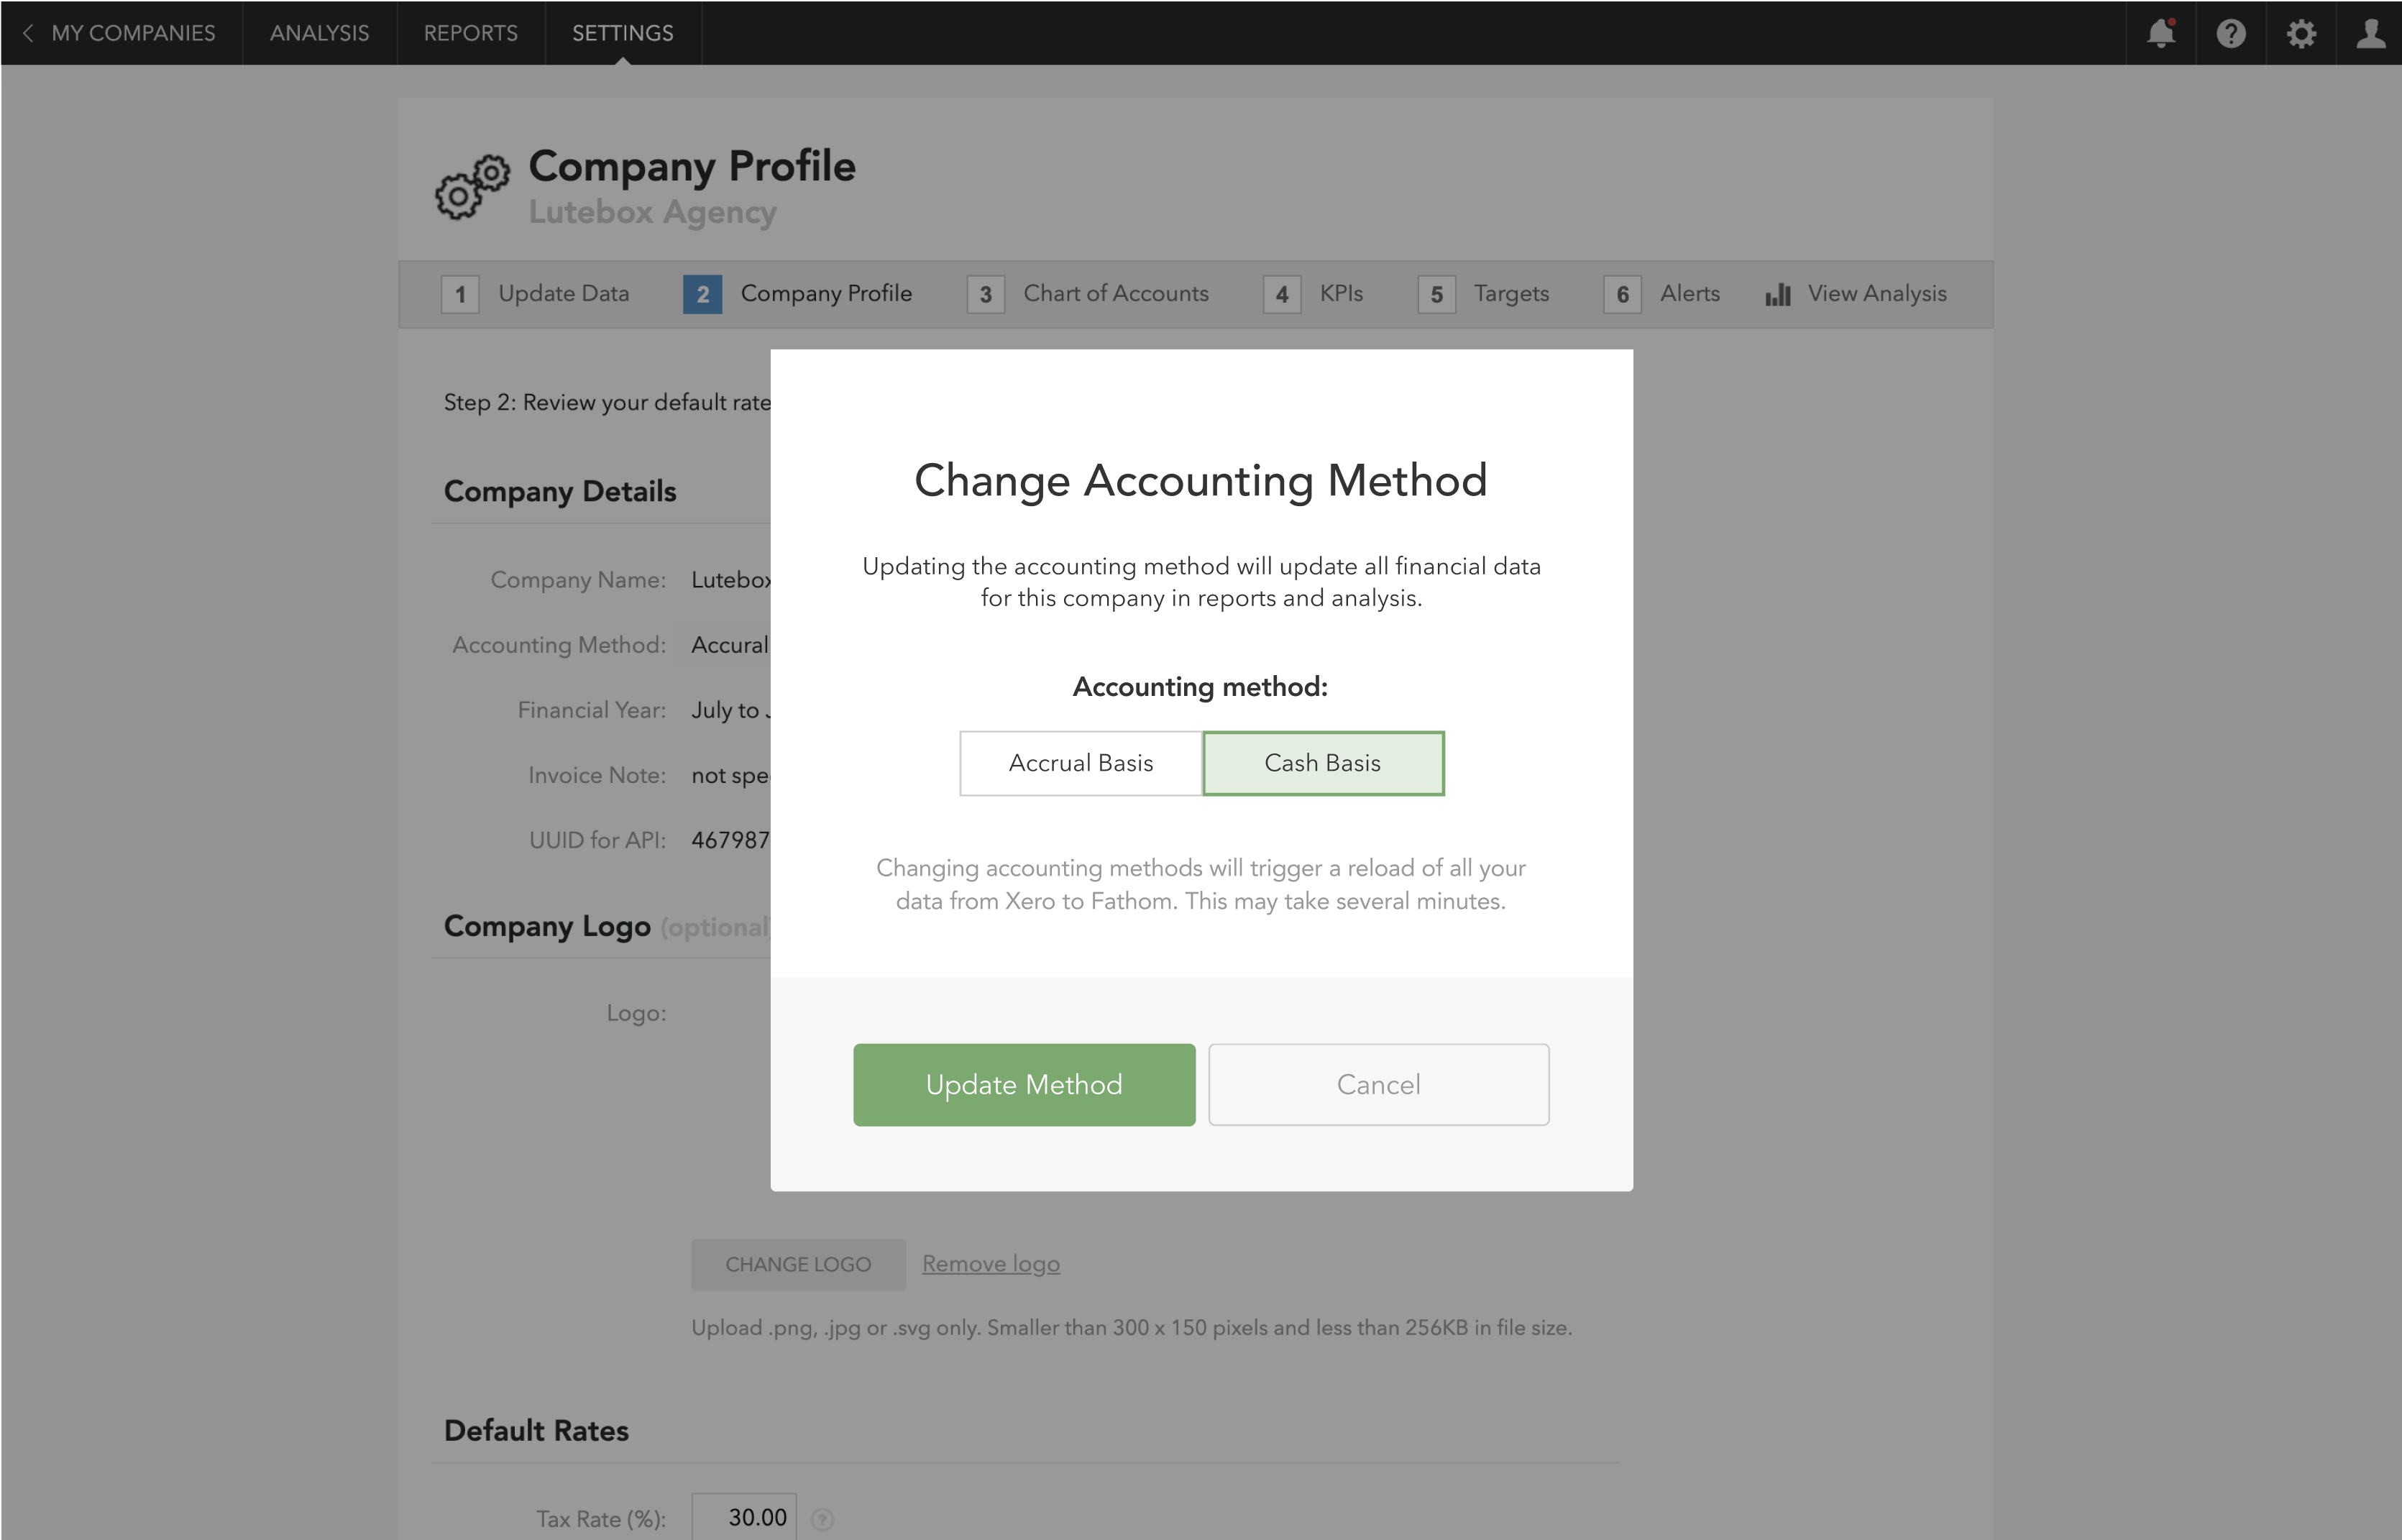
Task: Switch to Alerts step
Action: [1690, 293]
